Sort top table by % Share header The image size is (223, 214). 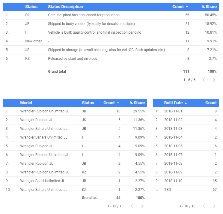pos(209,7)
